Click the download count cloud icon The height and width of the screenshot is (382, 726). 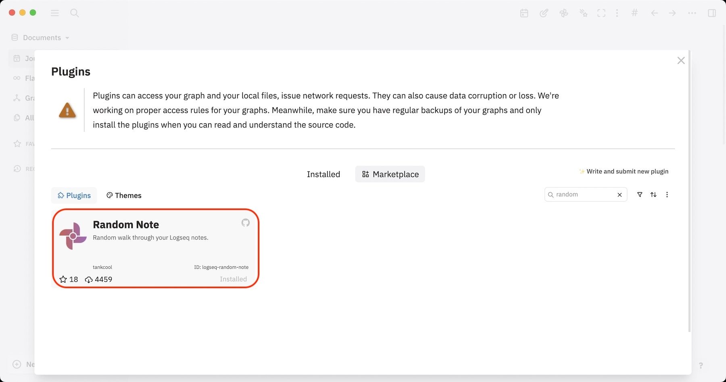point(89,280)
